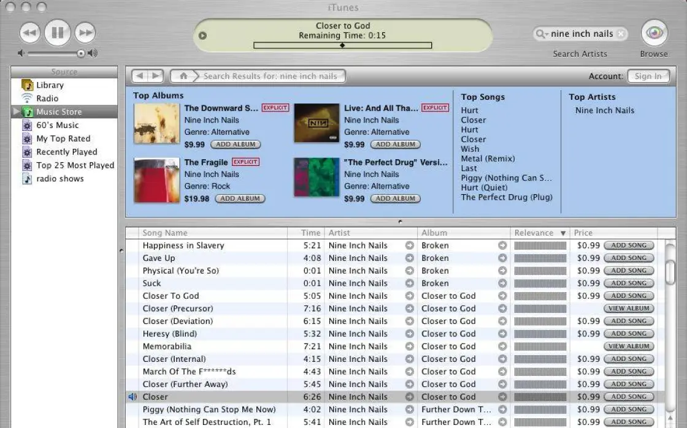Screen dimensions: 687x428
Task: View album for Memorabilia
Action: [x=629, y=347]
